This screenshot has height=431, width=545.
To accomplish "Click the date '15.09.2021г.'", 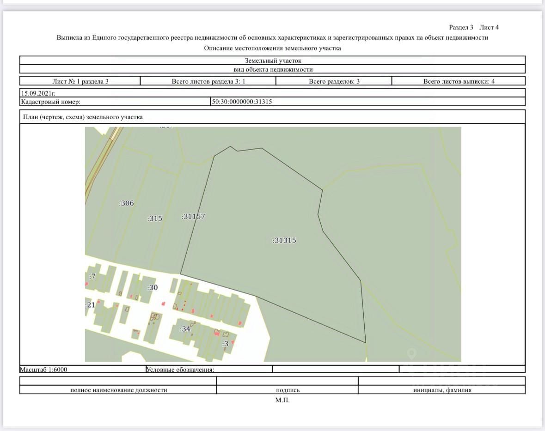I will coord(38,93).
